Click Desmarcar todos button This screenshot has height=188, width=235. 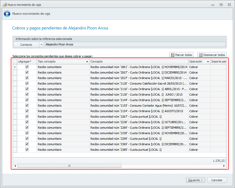[x=212, y=55]
